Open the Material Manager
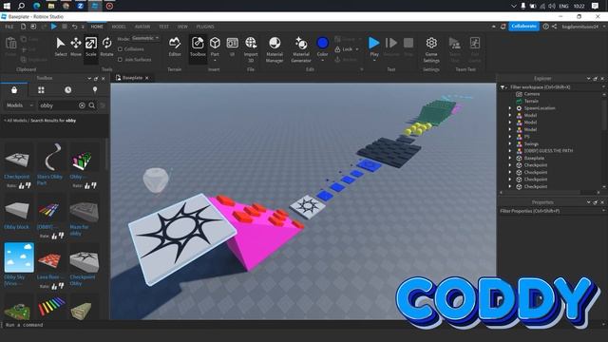608x342 pixels. tap(275, 48)
